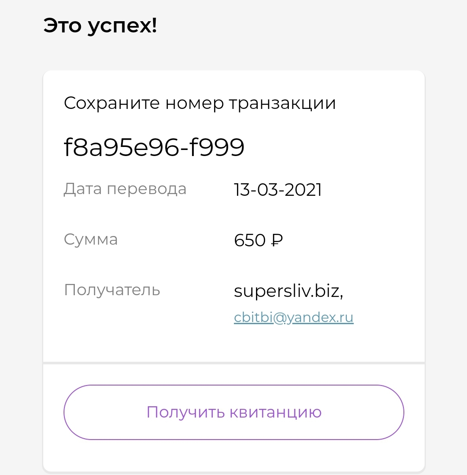The image size is (467, 475).
Task: Select the f999 segment of transaction number
Action: pos(216,147)
